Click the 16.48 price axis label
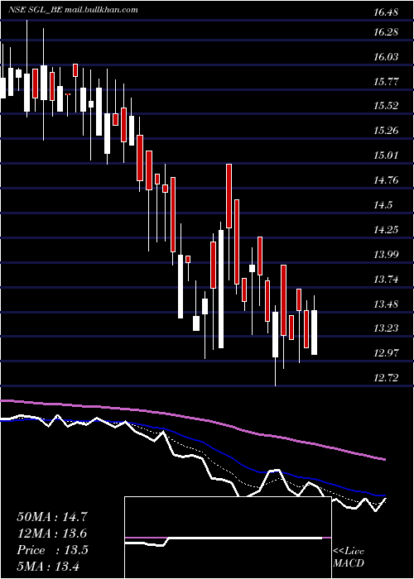 pos(386,12)
